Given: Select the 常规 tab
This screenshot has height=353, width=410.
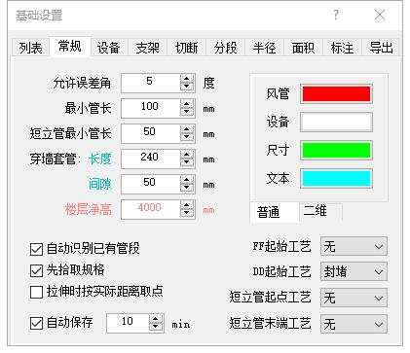Looking at the screenshot, I should 69,47.
